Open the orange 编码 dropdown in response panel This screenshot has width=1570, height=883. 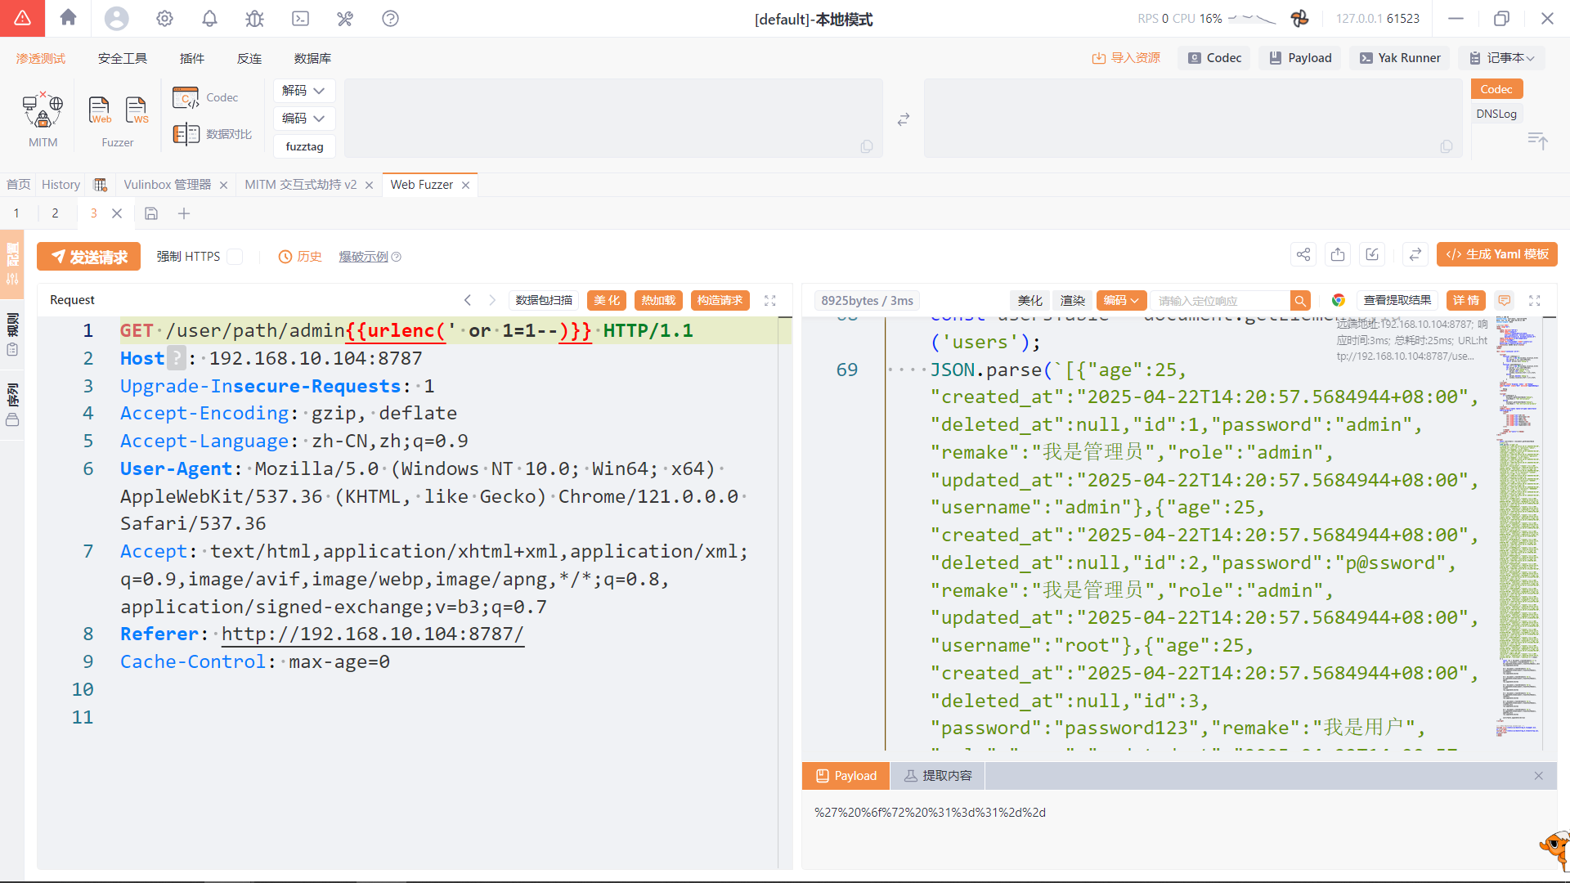[1121, 301]
